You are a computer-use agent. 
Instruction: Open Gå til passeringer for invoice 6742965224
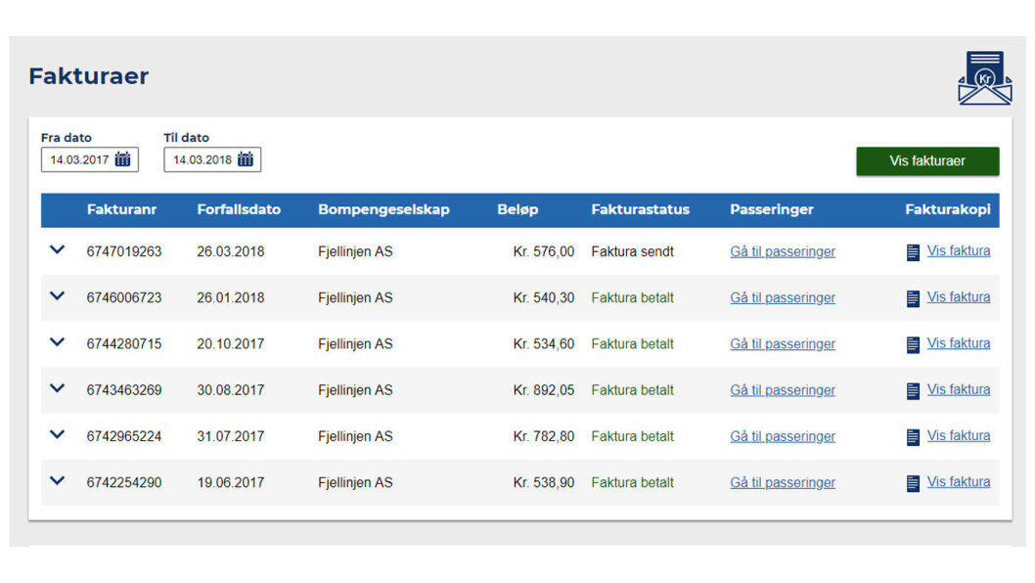coord(783,436)
